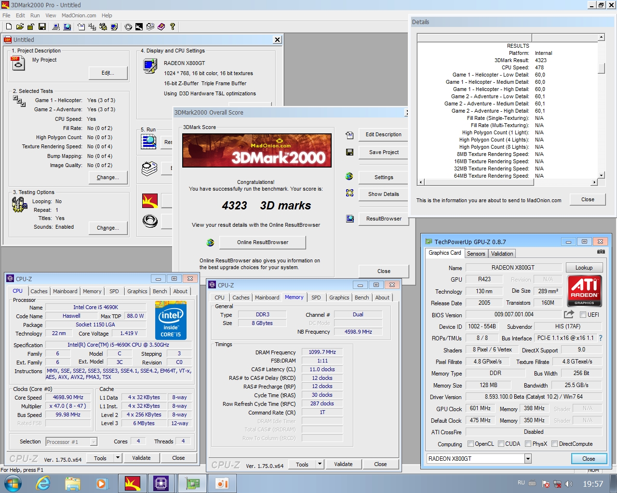Open the Edit menu
The image size is (617, 493).
tap(20, 15)
